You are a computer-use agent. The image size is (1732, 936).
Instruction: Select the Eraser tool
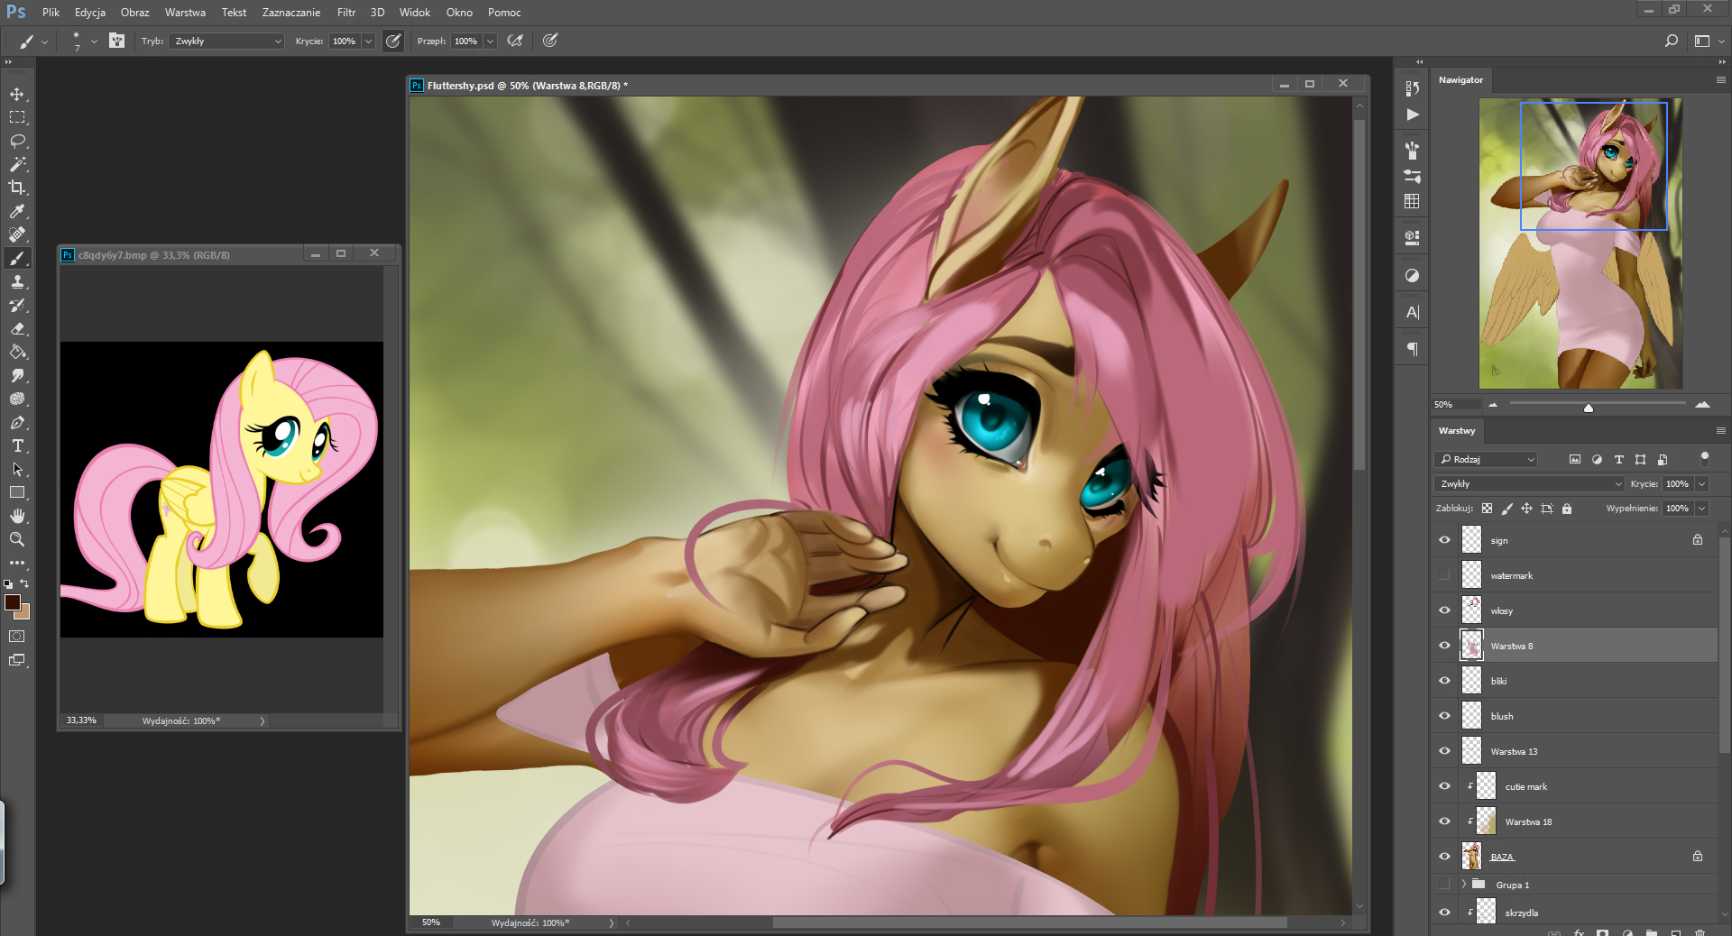point(17,328)
